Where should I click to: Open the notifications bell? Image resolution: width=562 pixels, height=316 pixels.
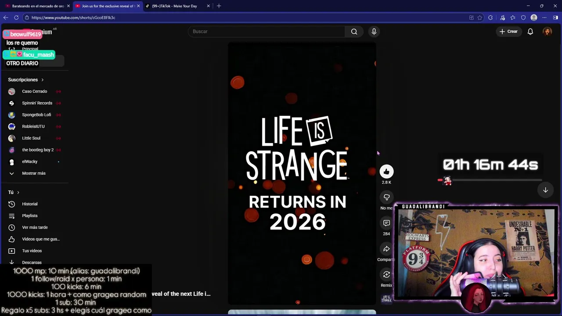coord(530,32)
